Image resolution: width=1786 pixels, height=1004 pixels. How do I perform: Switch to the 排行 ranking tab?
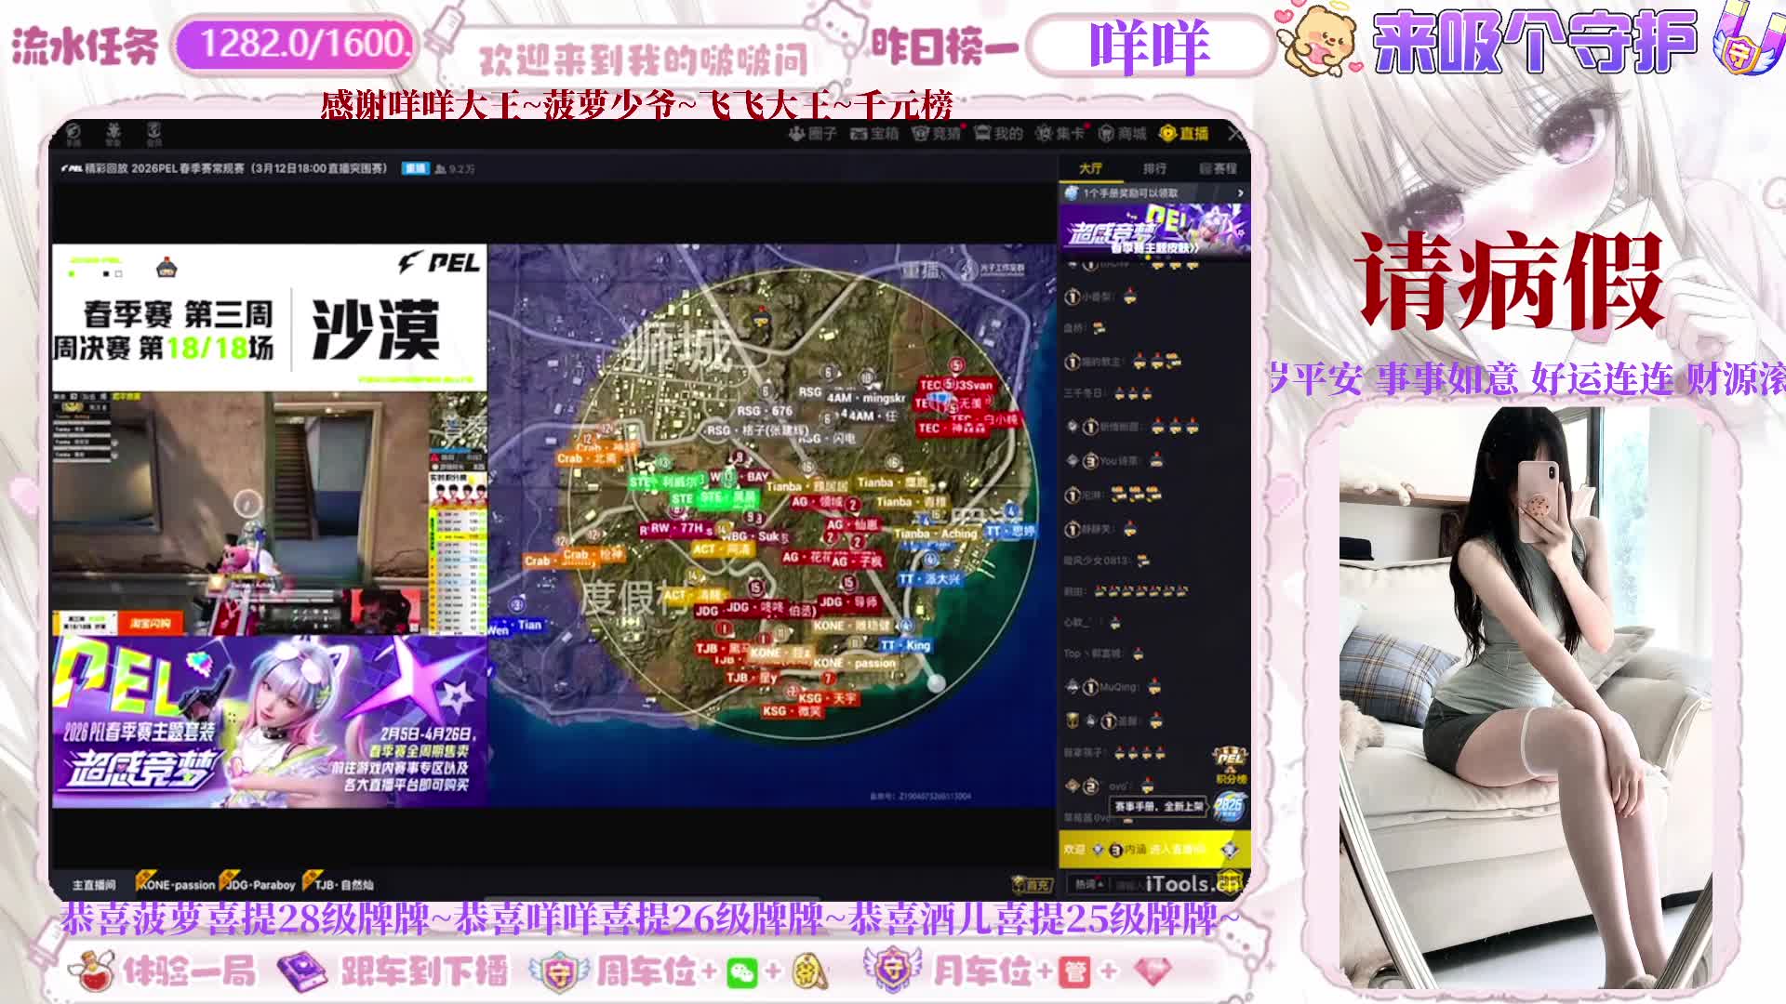1154,168
